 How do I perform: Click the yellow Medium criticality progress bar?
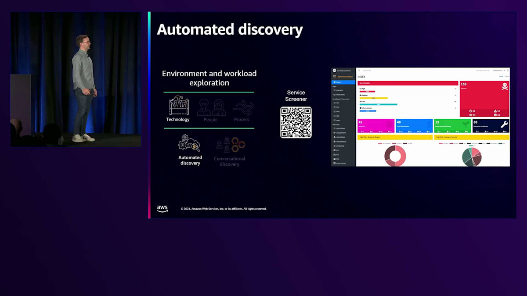[x=374, y=98]
